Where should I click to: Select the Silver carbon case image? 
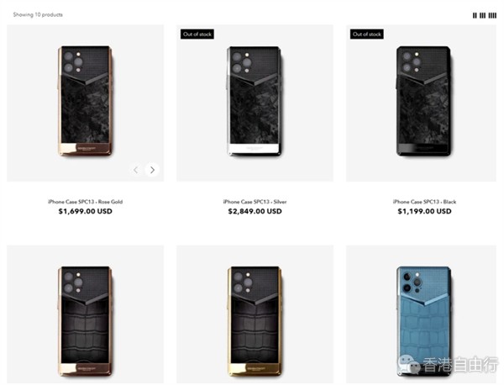pos(255,102)
